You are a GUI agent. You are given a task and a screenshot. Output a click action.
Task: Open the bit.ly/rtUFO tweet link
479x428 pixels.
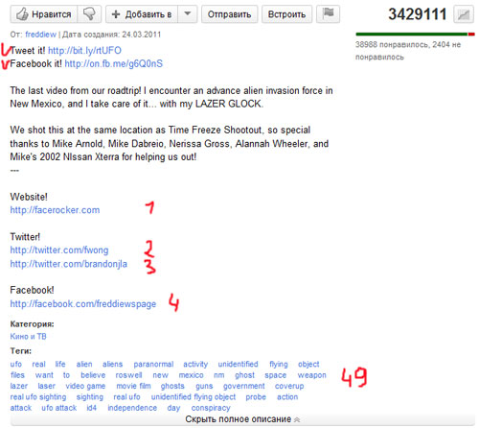84,51
